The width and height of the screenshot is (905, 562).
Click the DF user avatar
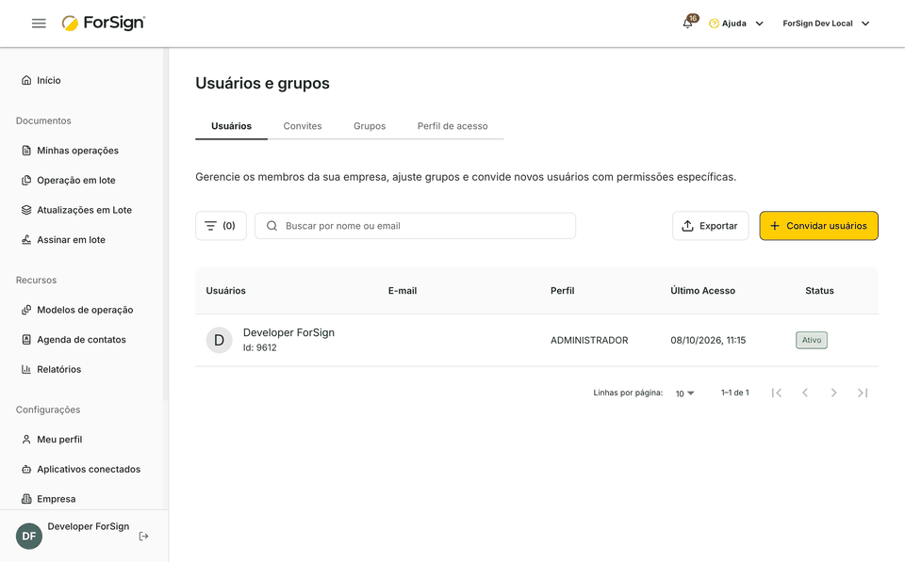[x=29, y=536]
